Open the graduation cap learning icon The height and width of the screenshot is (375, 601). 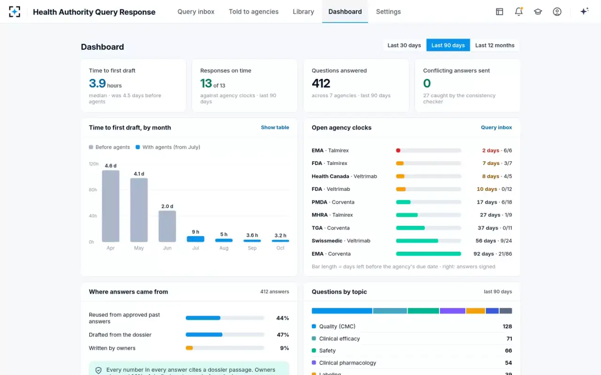point(538,12)
